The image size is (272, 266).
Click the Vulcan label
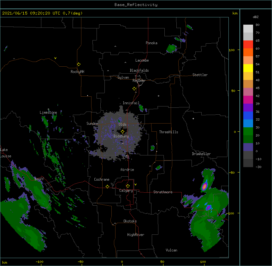[171, 250]
